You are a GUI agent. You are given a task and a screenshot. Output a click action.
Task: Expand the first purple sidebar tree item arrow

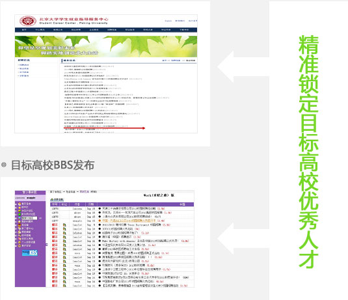[x=16, y=204]
